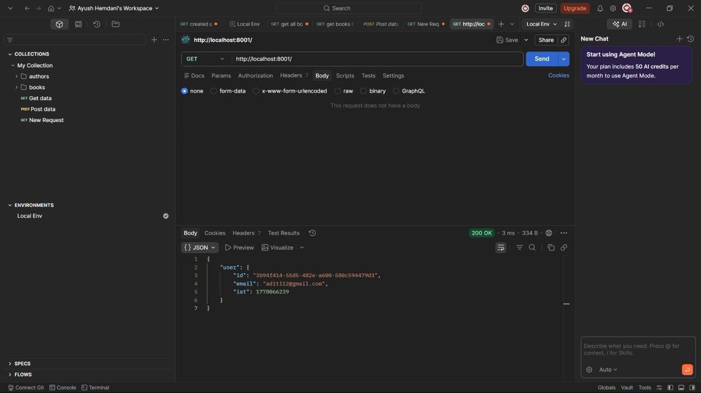Toggle the Local Env active checkmark
This screenshot has height=393, width=701.
pyautogui.click(x=166, y=216)
